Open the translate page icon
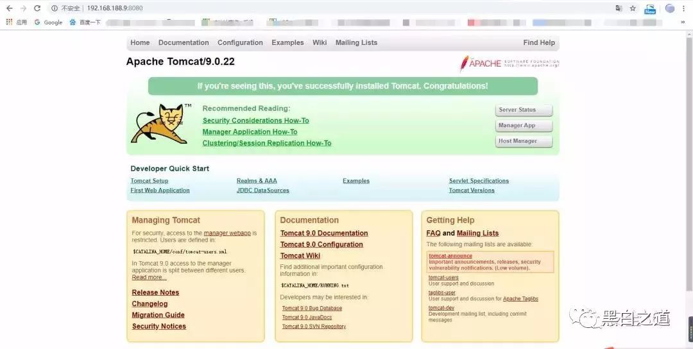Screen dimensions: 693x349 coord(619,8)
